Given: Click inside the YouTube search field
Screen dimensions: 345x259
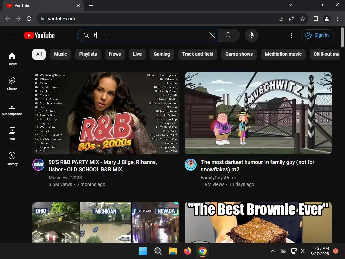Looking at the screenshot, I should (148, 35).
